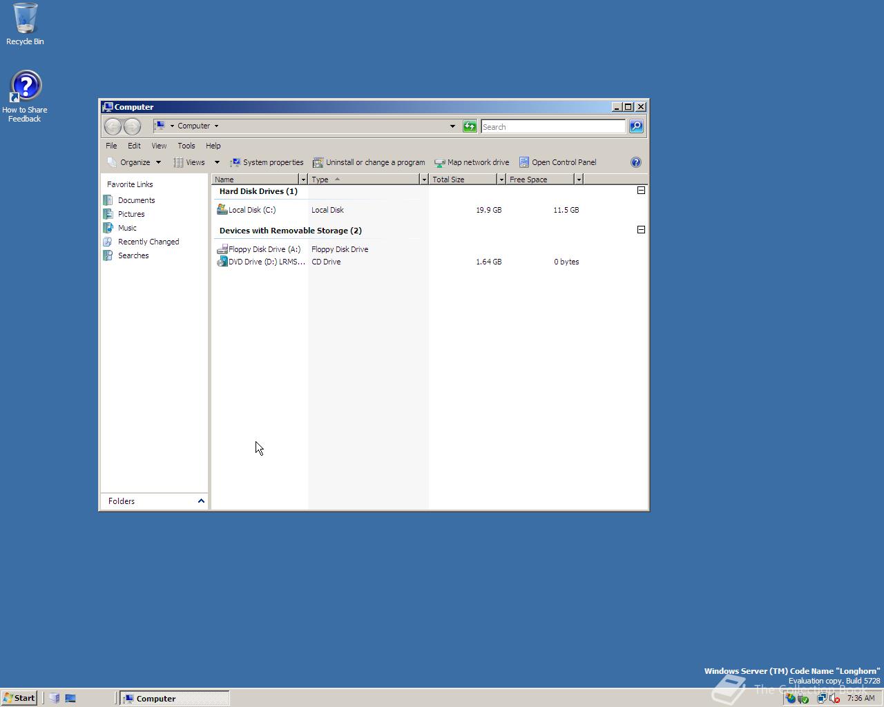Click the 11.5 GB free space value
This screenshot has width=884, height=707.
pos(566,210)
